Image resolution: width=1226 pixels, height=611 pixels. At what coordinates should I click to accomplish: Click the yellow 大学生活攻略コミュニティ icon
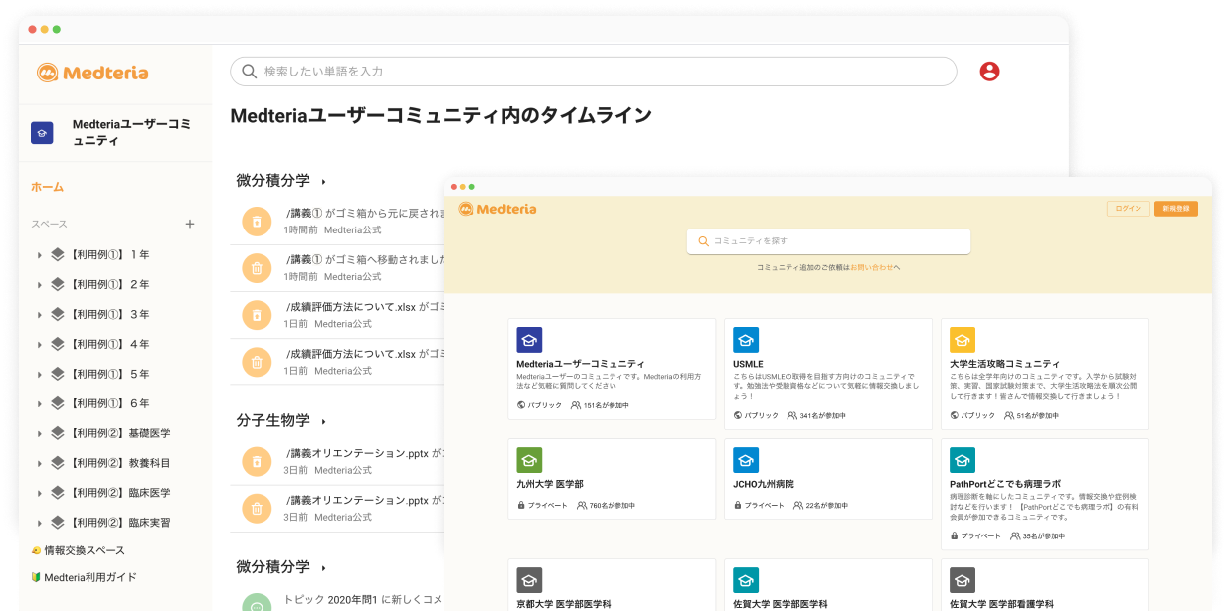tap(963, 340)
